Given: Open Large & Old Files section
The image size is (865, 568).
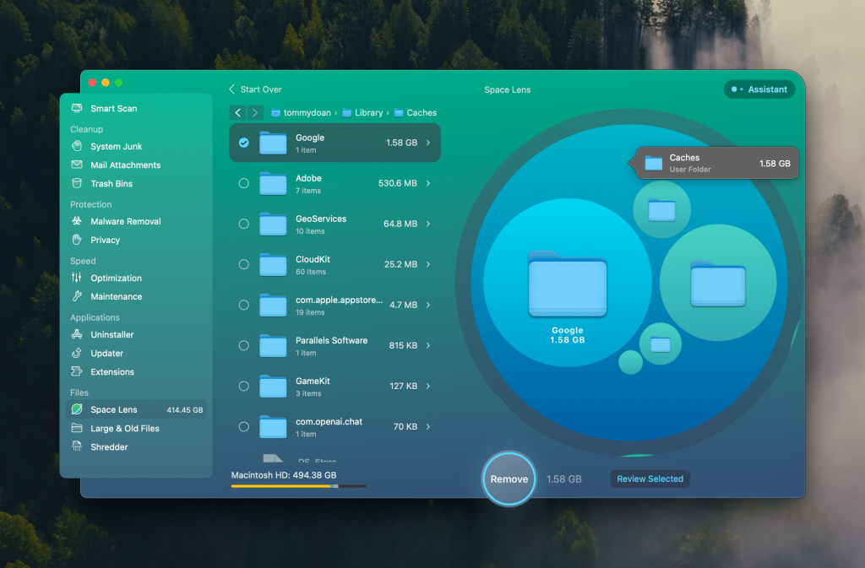Looking at the screenshot, I should tap(124, 429).
